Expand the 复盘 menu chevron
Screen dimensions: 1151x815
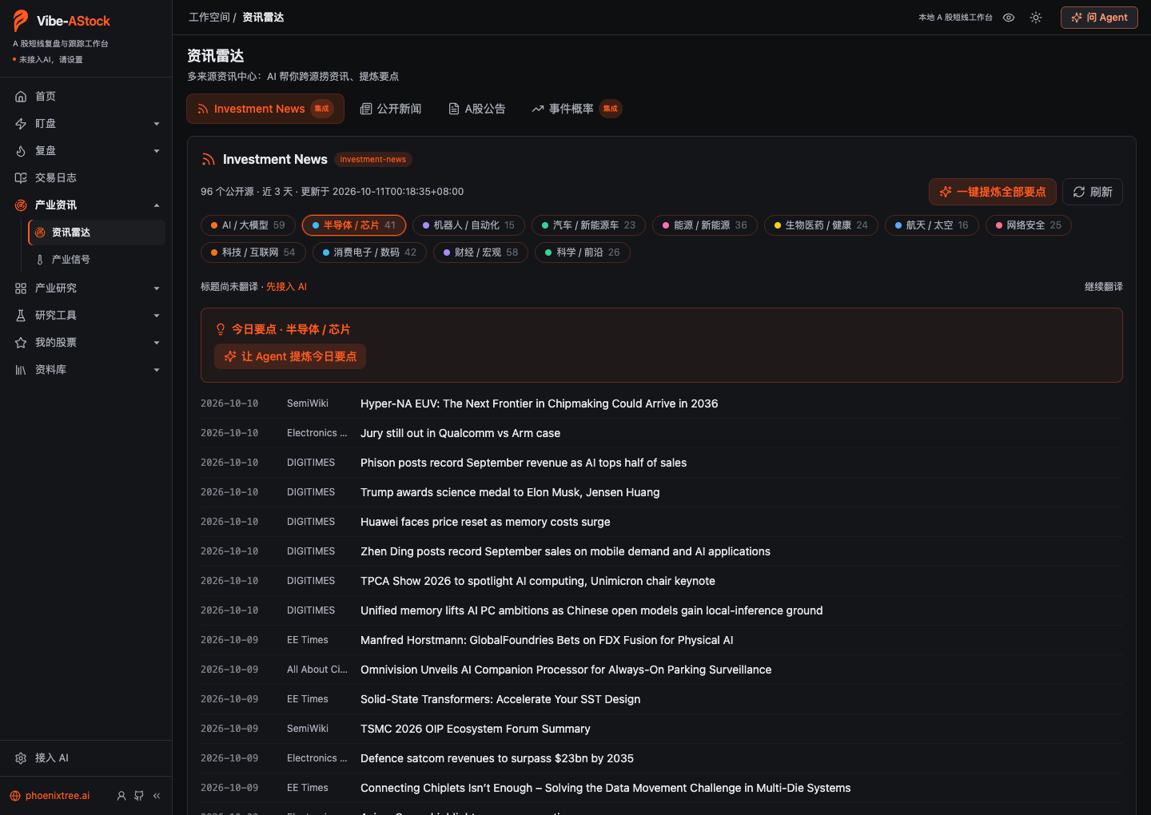pyautogui.click(x=157, y=151)
